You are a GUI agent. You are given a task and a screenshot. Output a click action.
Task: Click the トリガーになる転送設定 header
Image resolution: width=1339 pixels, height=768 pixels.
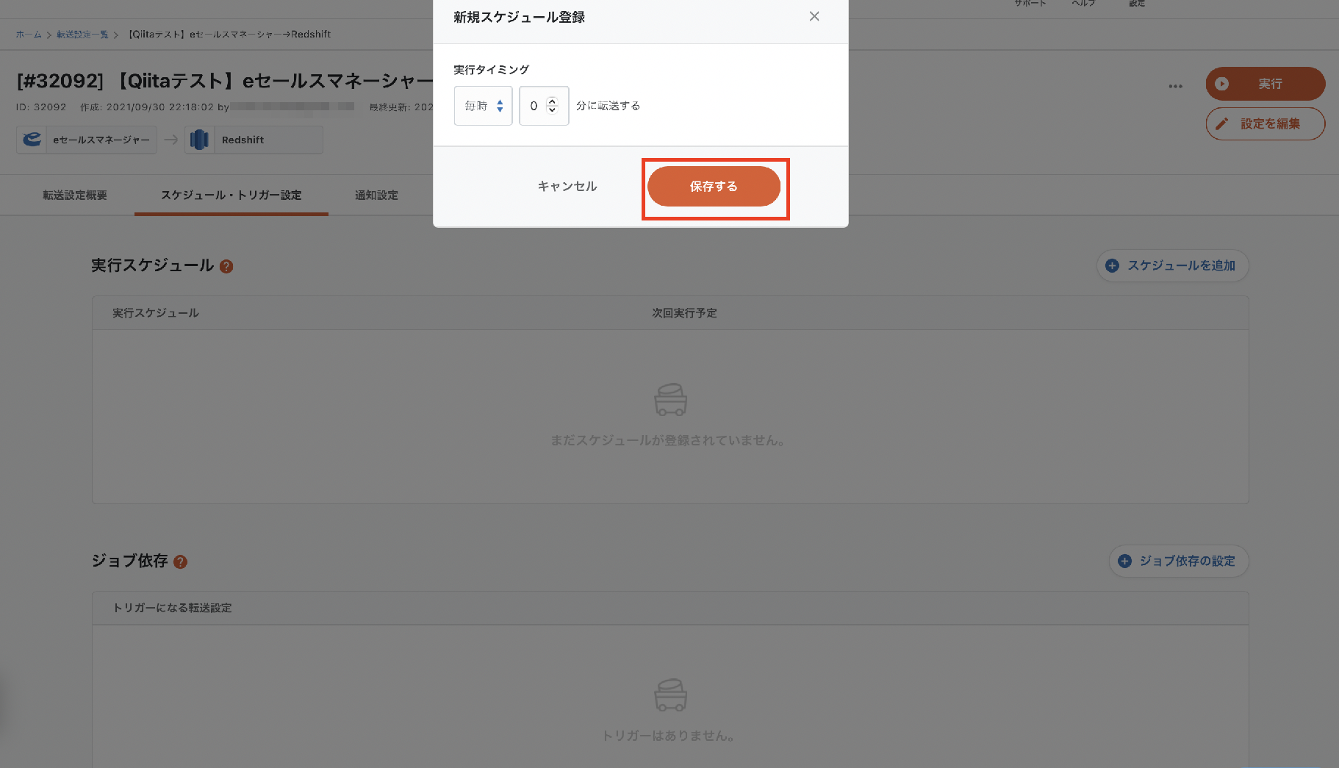(172, 608)
